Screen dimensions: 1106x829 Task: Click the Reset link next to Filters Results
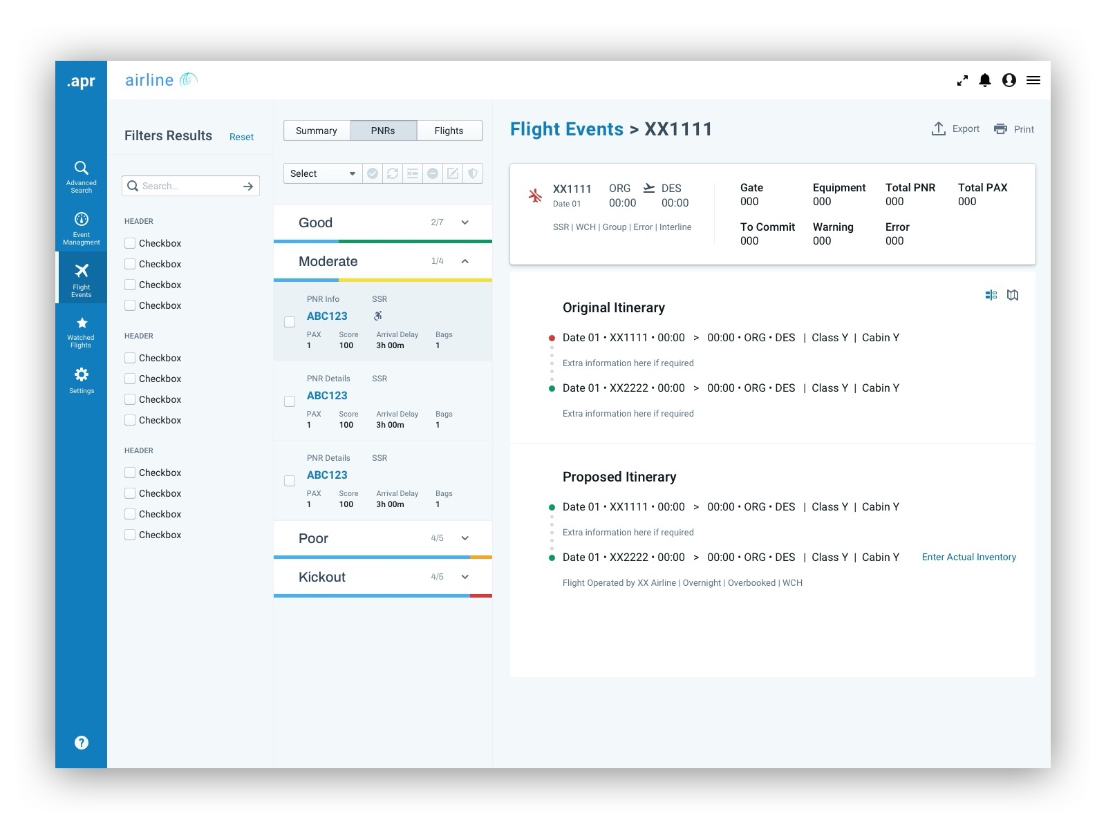tap(241, 137)
